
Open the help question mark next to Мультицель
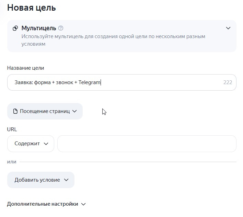61,28
